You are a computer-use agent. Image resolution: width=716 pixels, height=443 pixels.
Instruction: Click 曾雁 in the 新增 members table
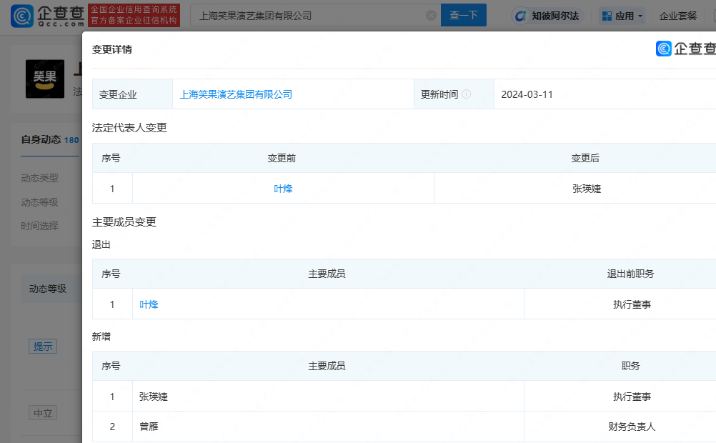click(149, 427)
